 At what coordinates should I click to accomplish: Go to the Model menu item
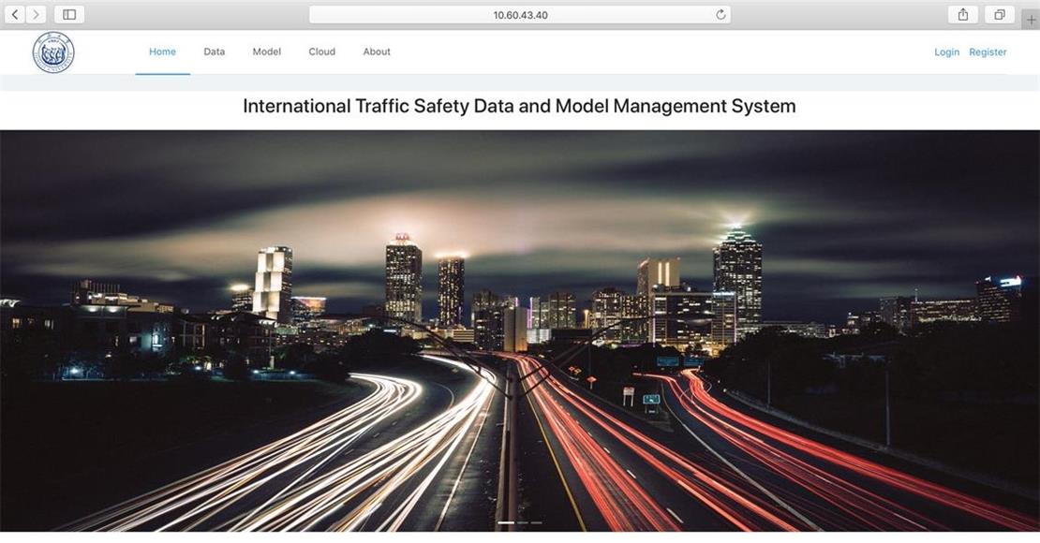click(x=267, y=51)
